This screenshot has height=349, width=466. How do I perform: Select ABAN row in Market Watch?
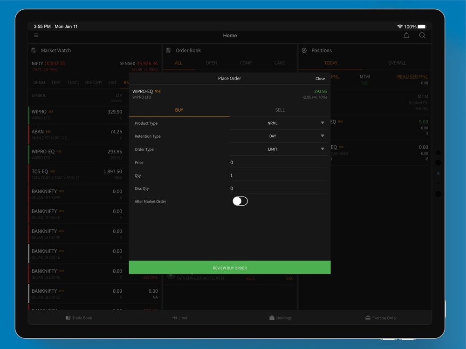(x=78, y=134)
